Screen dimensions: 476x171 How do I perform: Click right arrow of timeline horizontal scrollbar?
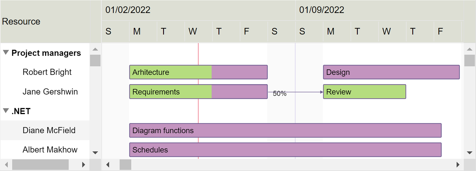[x=458, y=164]
